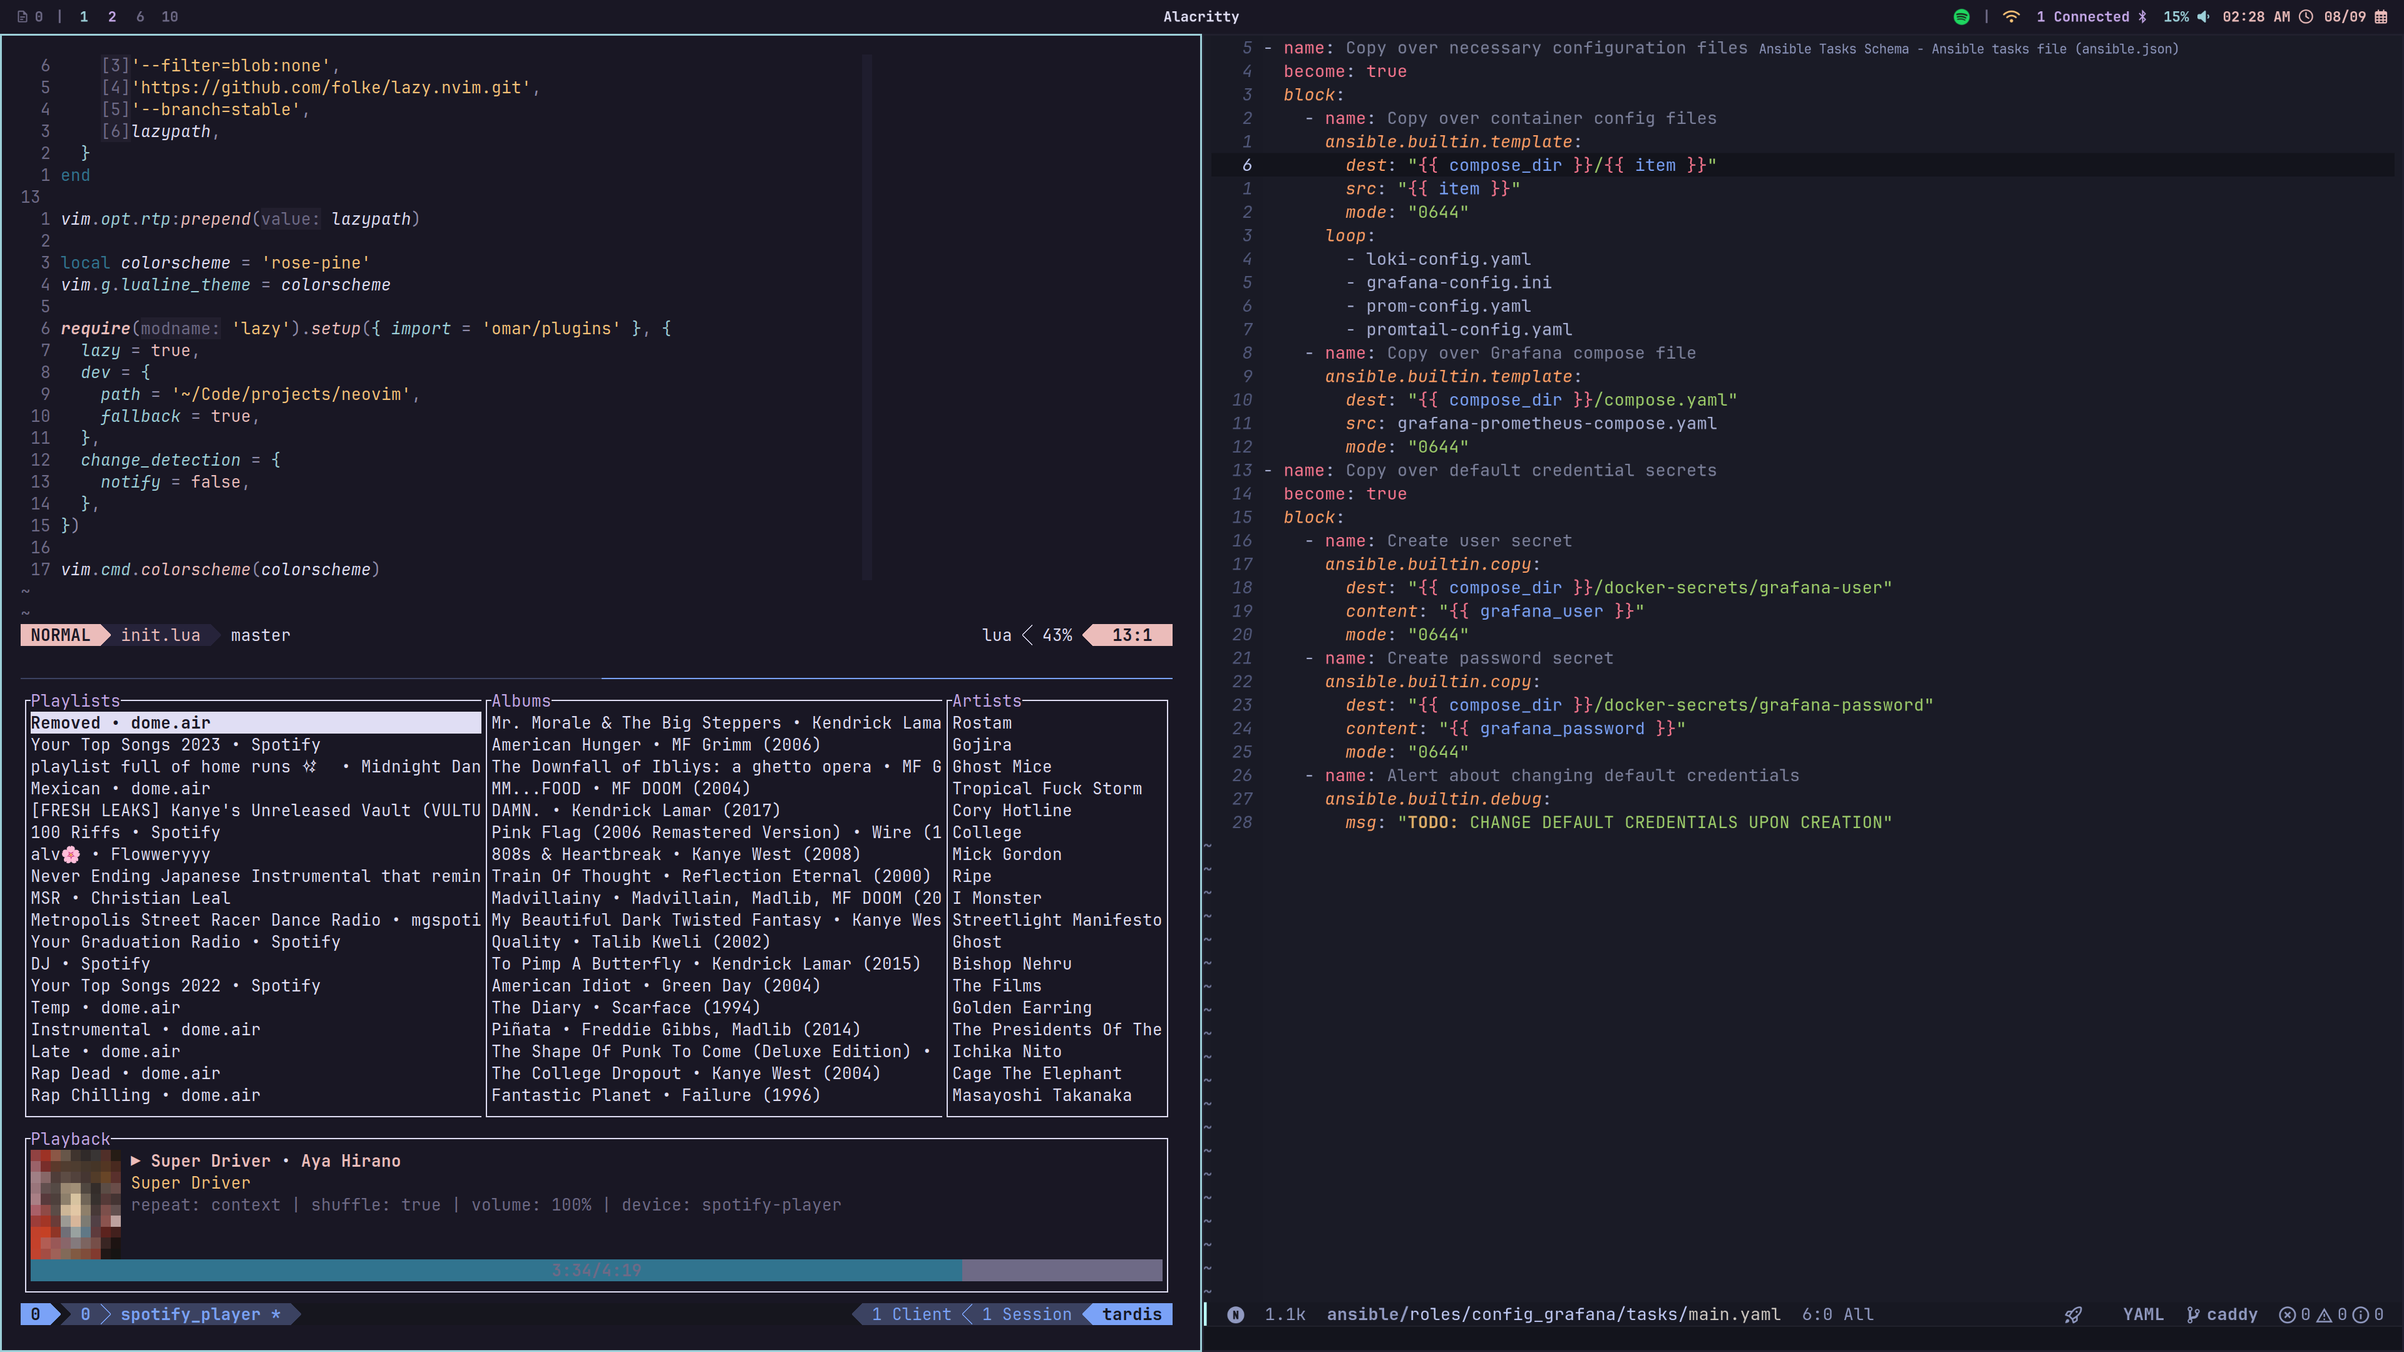This screenshot has width=2404, height=1352.
Task: Switch to workspace 10
Action: [x=170, y=17]
